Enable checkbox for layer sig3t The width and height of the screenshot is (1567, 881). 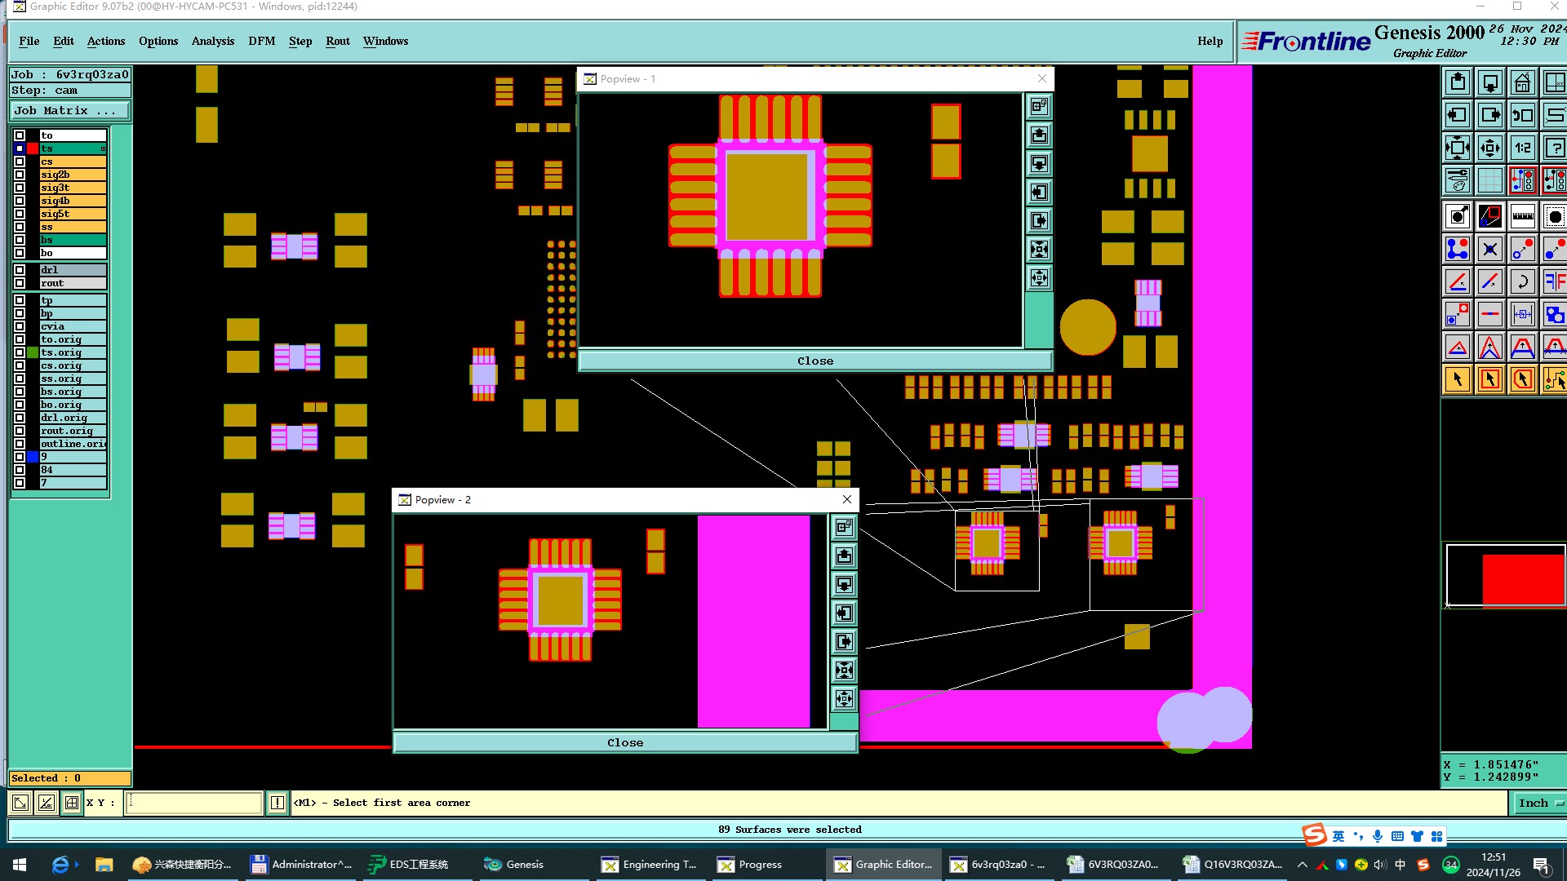pos(20,188)
